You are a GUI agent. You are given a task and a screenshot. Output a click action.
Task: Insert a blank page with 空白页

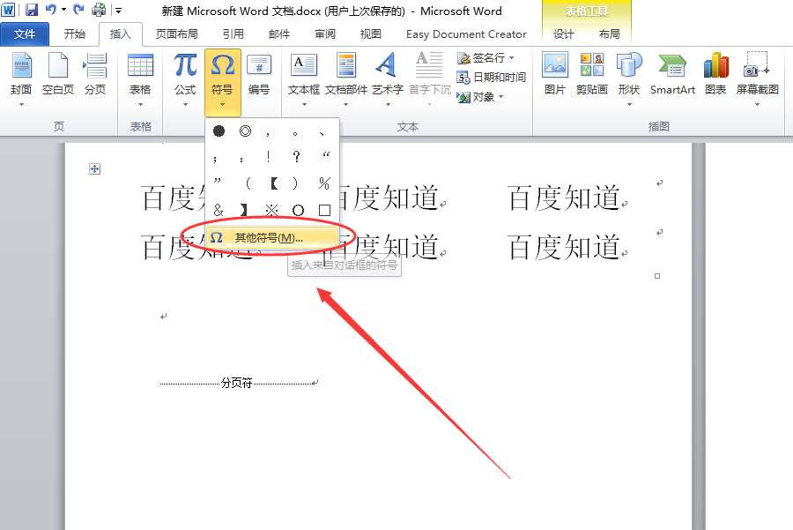(x=57, y=74)
